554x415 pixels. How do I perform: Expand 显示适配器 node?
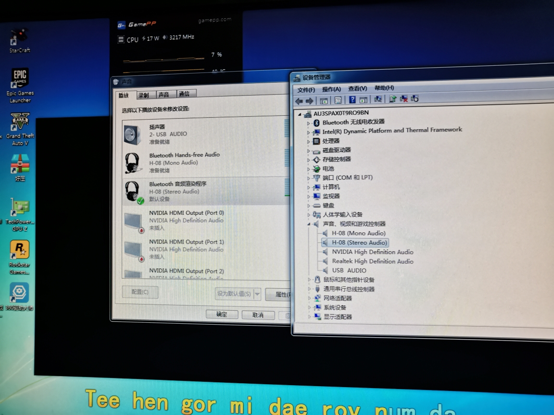point(310,317)
